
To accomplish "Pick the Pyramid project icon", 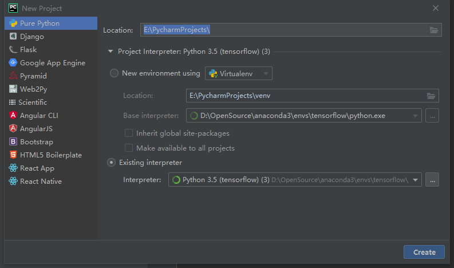I will (x=13, y=76).
